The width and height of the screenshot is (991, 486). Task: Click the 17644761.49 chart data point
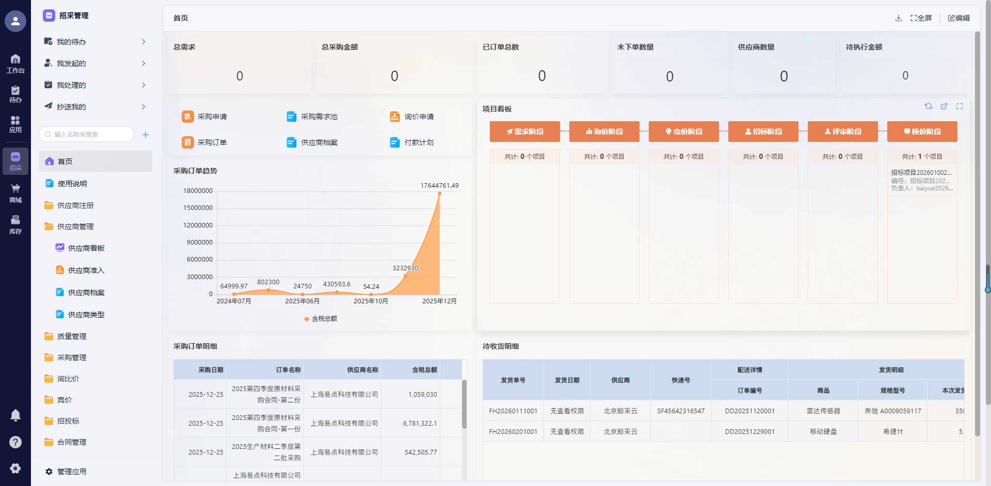pyautogui.click(x=440, y=193)
